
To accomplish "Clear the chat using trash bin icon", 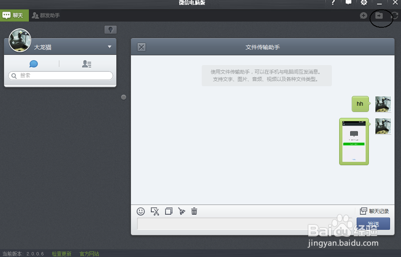I will 194,211.
